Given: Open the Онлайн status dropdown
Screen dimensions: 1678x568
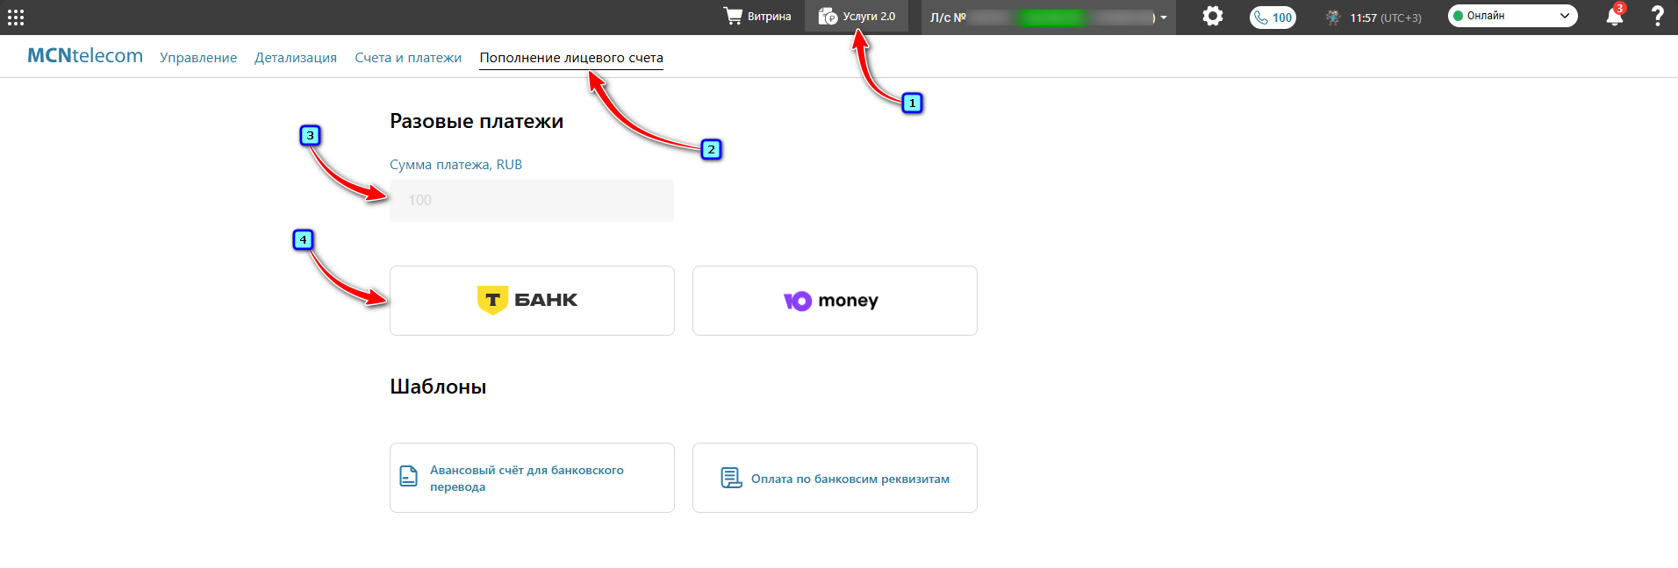Looking at the screenshot, I should [1512, 16].
